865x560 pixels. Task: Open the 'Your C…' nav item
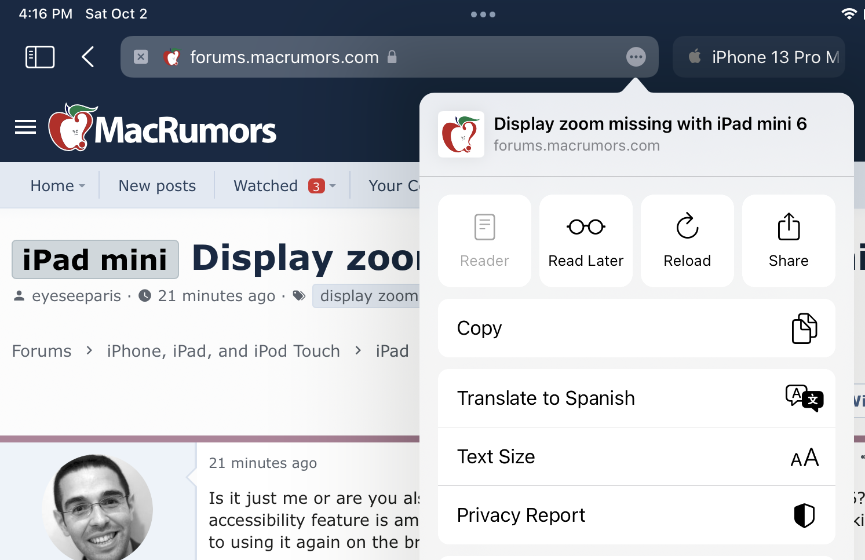coord(394,186)
